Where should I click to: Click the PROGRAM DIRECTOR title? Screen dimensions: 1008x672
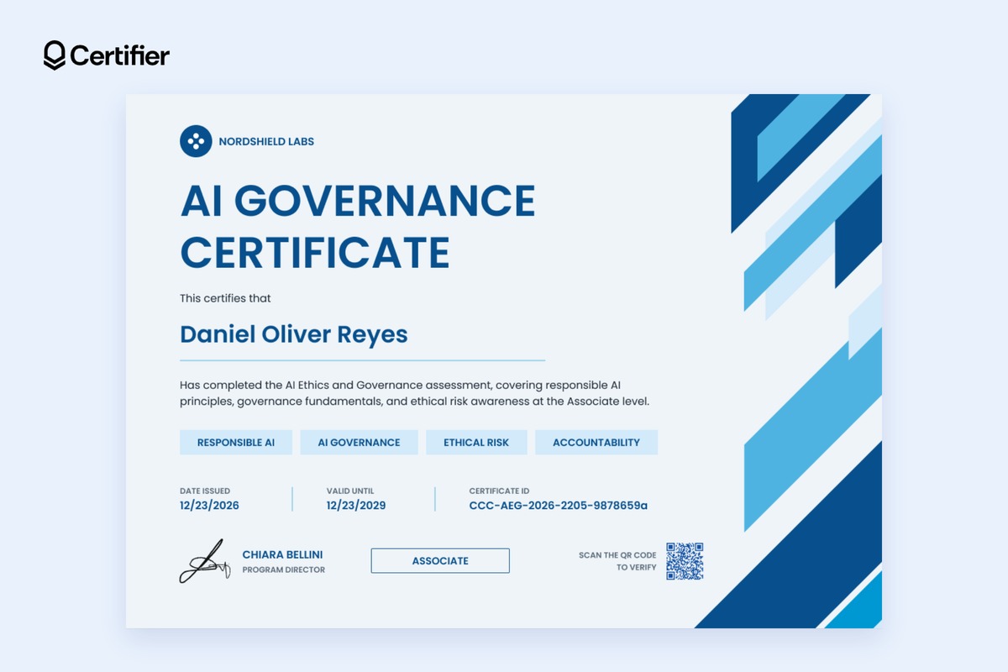click(x=284, y=570)
